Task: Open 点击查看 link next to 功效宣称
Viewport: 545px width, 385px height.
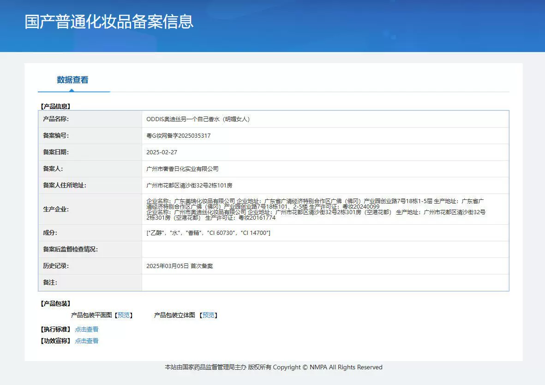Action: (87, 341)
